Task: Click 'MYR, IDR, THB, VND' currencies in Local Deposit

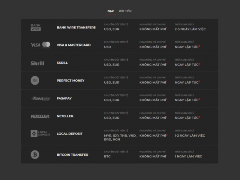Action: tap(120, 136)
